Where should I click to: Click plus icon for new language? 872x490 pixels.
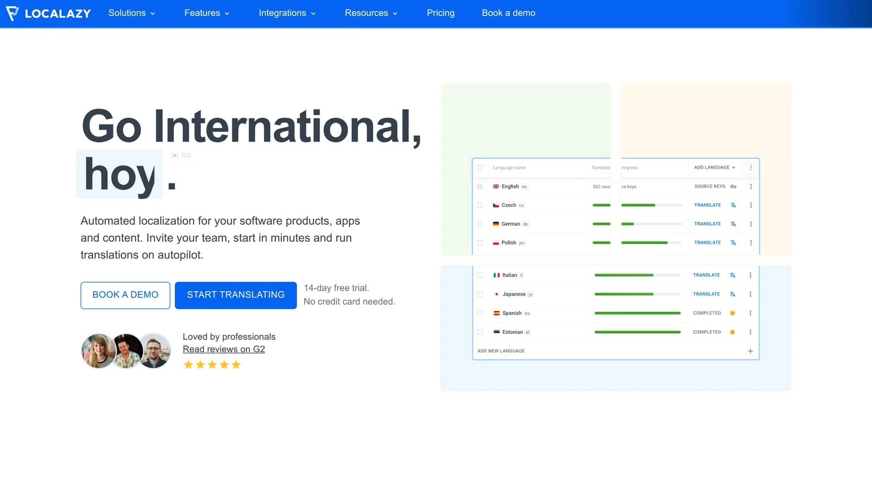pos(750,351)
